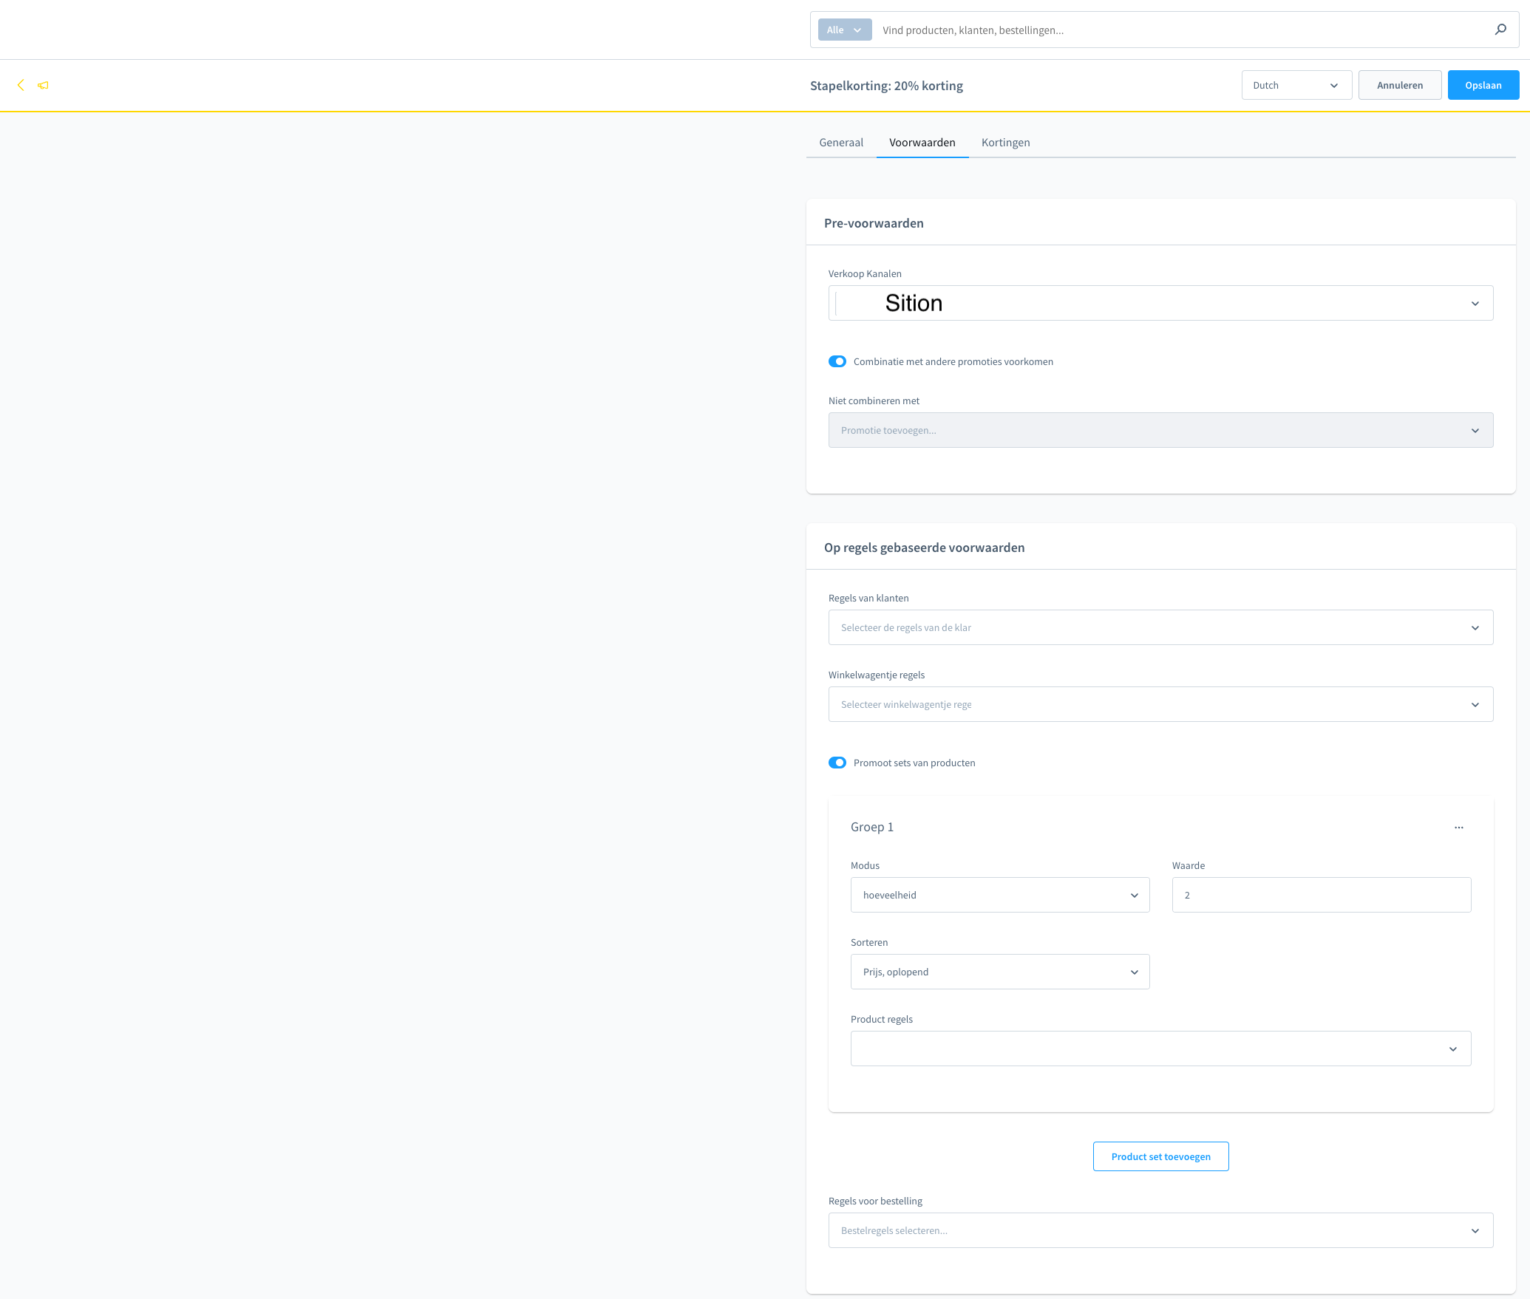Disable Promoot sets van producten switch
Image resolution: width=1530 pixels, height=1299 pixels.
click(x=837, y=763)
